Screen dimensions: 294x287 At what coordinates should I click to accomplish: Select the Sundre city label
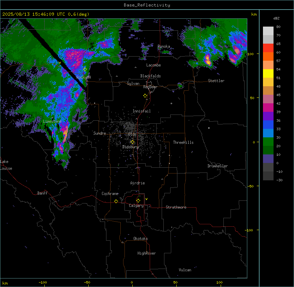[100, 133]
